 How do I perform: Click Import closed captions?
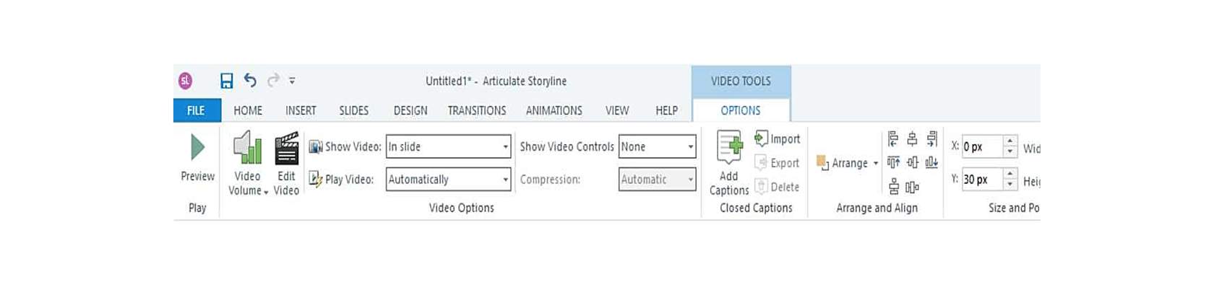(x=777, y=139)
